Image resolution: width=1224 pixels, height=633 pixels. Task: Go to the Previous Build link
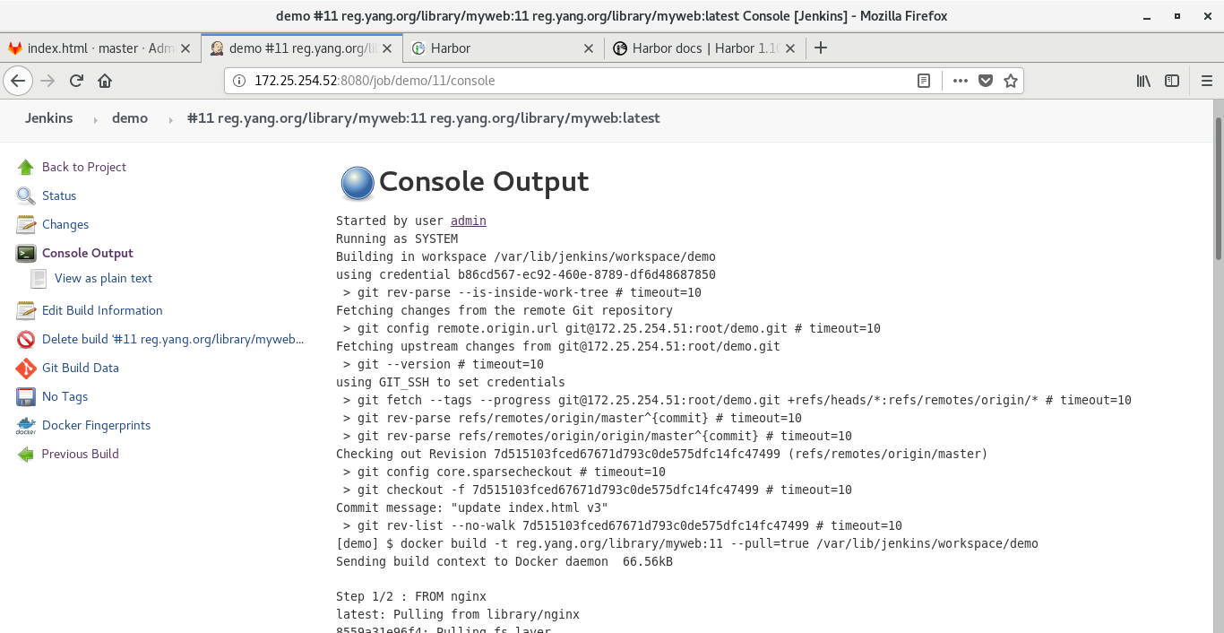[x=80, y=454]
